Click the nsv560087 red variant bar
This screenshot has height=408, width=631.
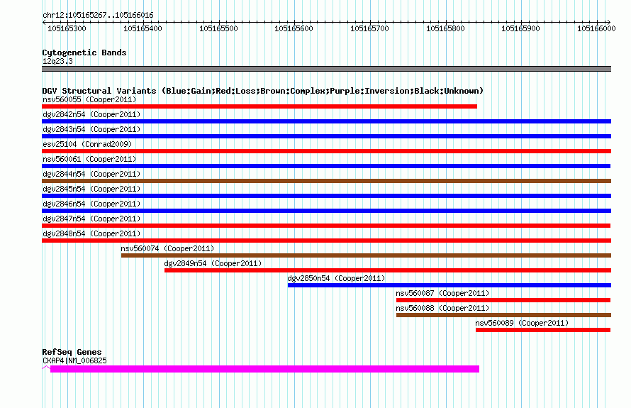(503, 300)
